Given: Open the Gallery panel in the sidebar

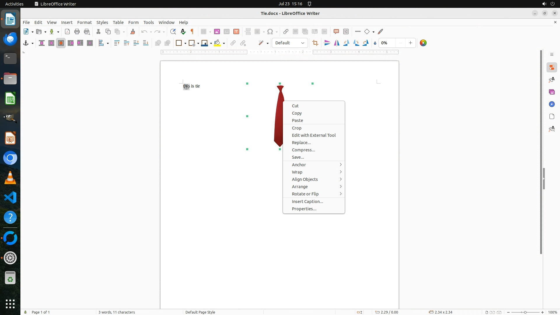Looking at the screenshot, I should 552,92.
